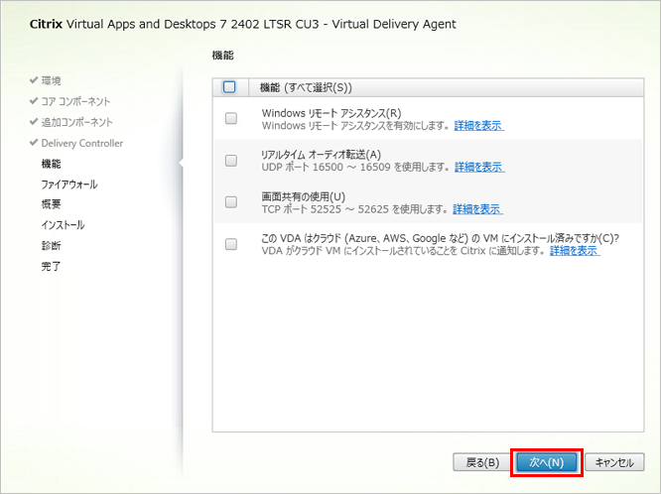Enable リアルタイム オーディオ転送 checkbox
This screenshot has height=494, width=661.
tap(231, 161)
